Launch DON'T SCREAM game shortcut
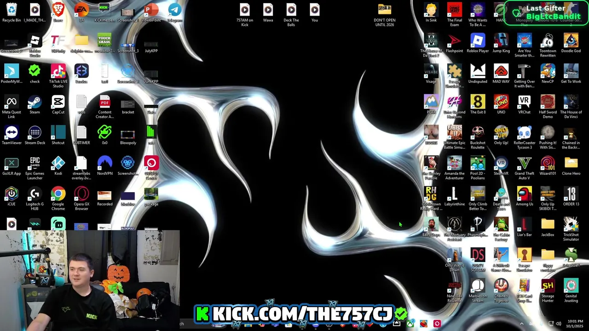 (478, 260)
